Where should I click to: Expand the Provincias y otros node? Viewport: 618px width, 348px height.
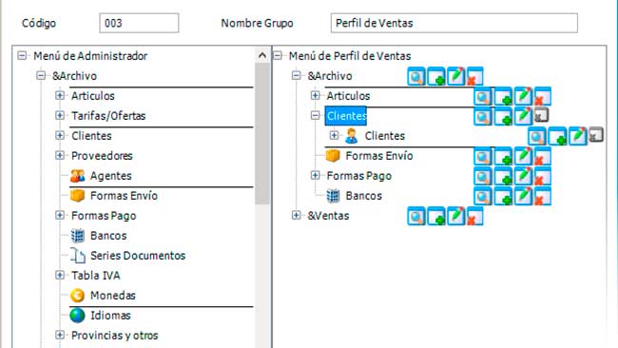point(60,335)
